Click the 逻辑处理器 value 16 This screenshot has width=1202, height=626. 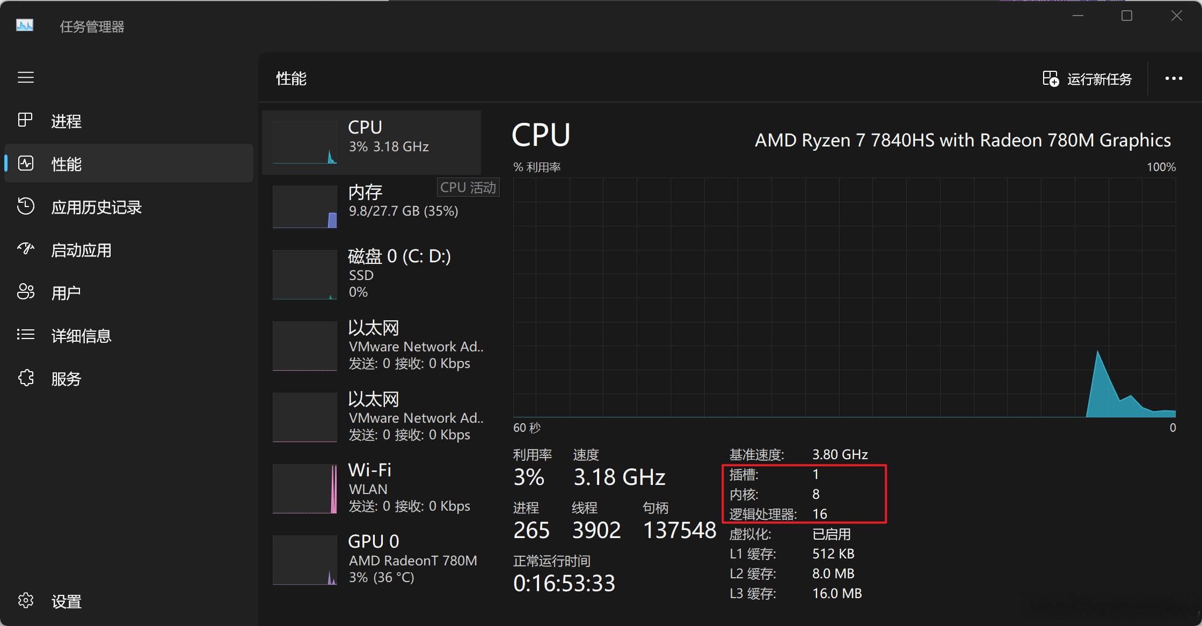click(820, 514)
